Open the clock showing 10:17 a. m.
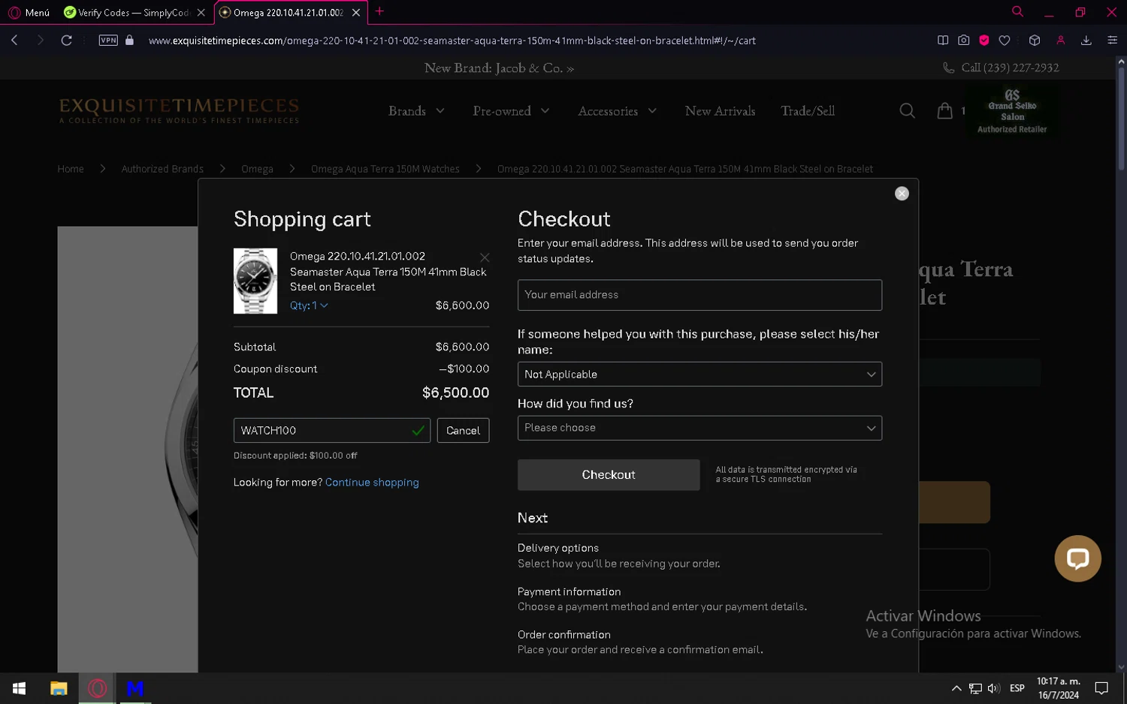This screenshot has height=704, width=1127. click(x=1059, y=688)
